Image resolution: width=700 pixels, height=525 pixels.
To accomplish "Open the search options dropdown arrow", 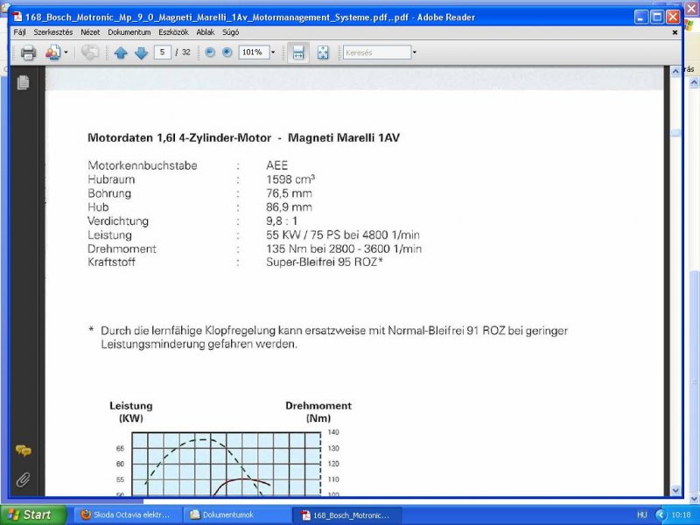I will coord(414,52).
